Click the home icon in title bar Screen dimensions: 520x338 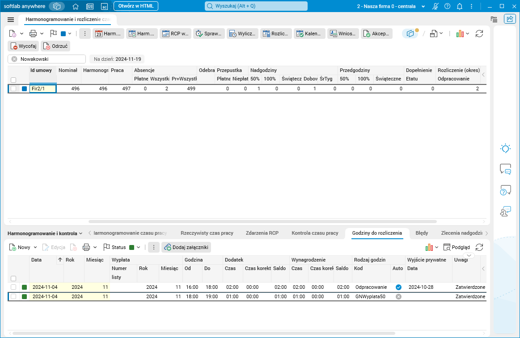[x=76, y=6]
